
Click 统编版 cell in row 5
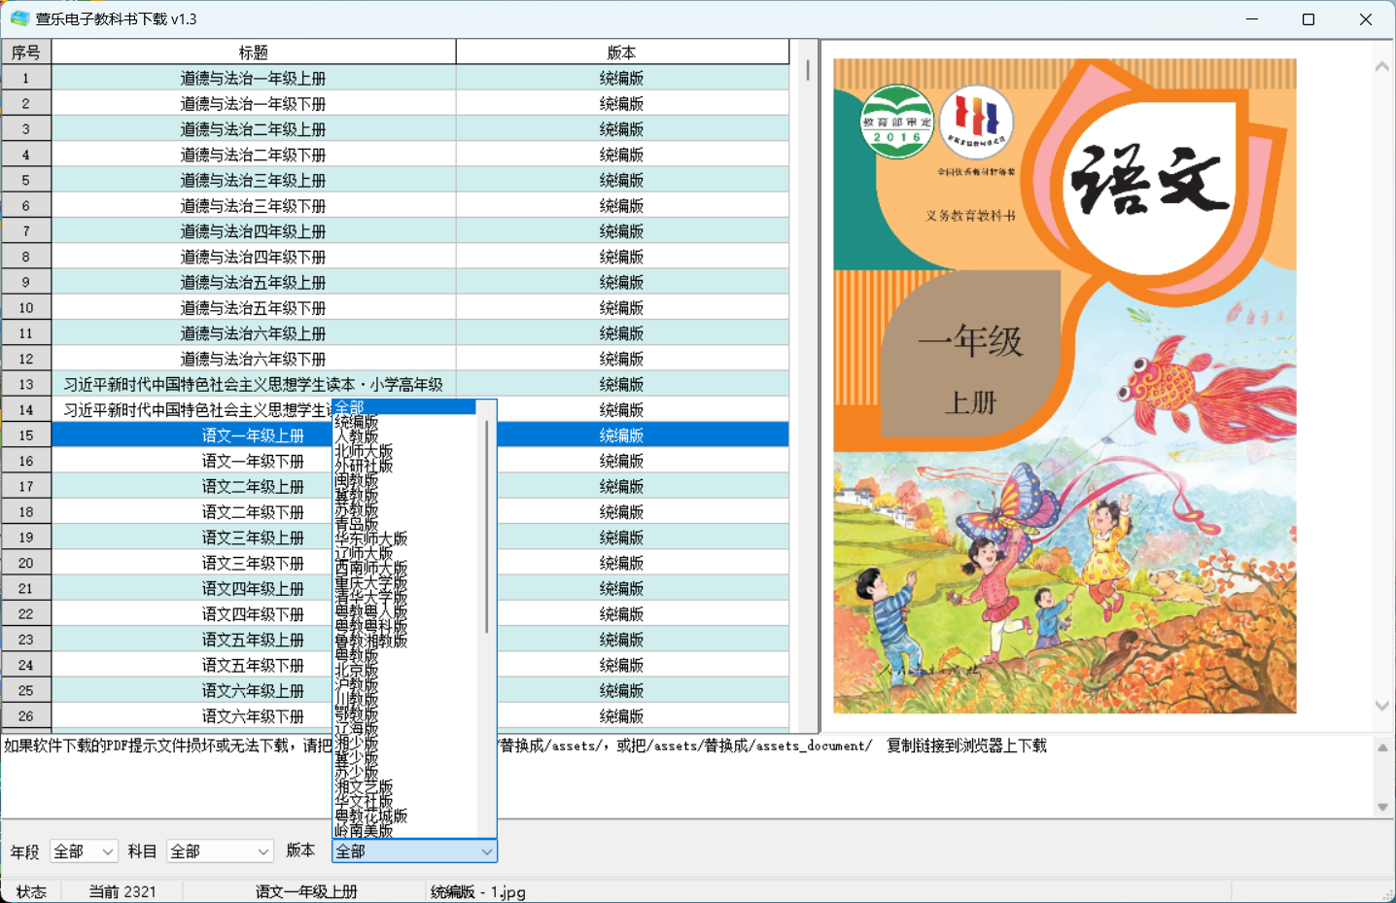tap(622, 181)
